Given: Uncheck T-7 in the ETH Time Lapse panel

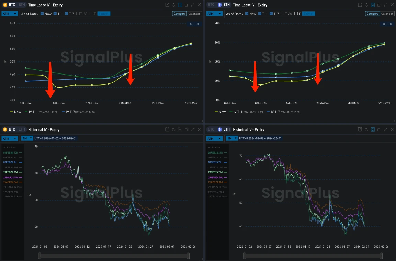Looking at the screenshot, I should pos(271,14).
